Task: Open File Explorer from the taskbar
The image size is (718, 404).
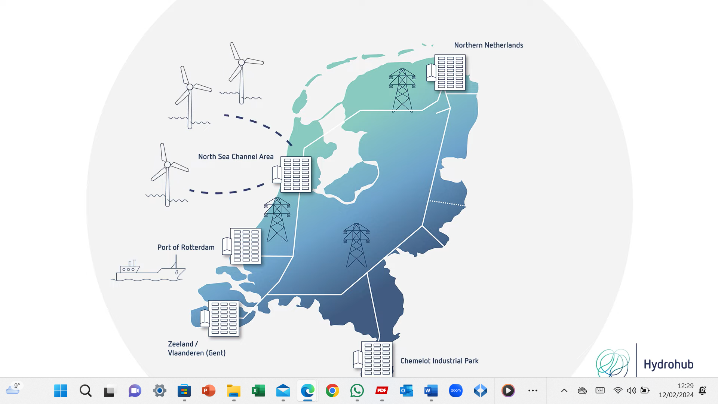Action: (x=233, y=391)
